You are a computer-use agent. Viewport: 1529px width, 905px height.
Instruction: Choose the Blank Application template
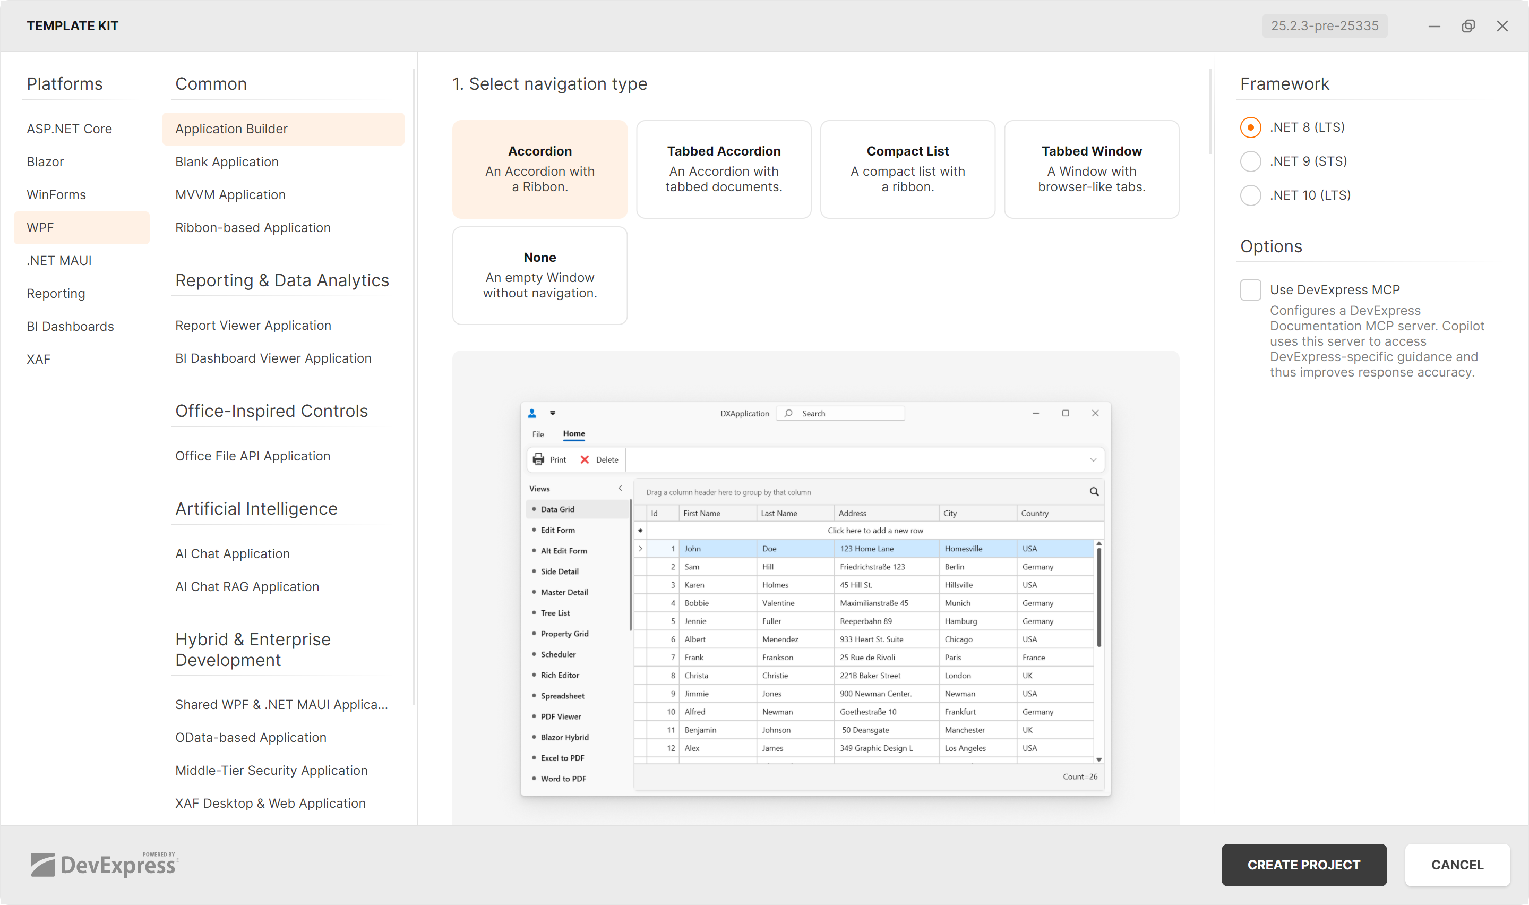[227, 161]
